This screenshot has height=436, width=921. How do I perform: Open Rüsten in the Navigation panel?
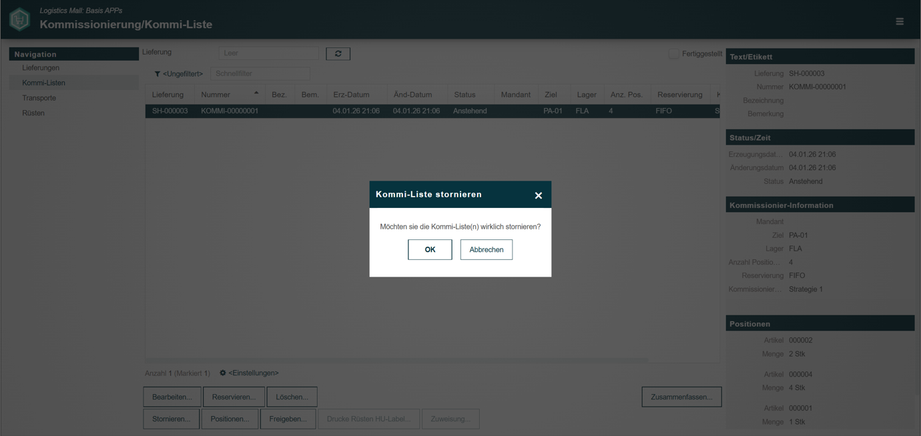coord(33,113)
